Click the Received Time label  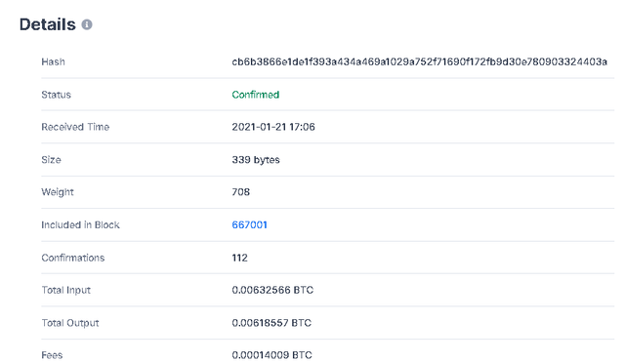[x=75, y=127]
